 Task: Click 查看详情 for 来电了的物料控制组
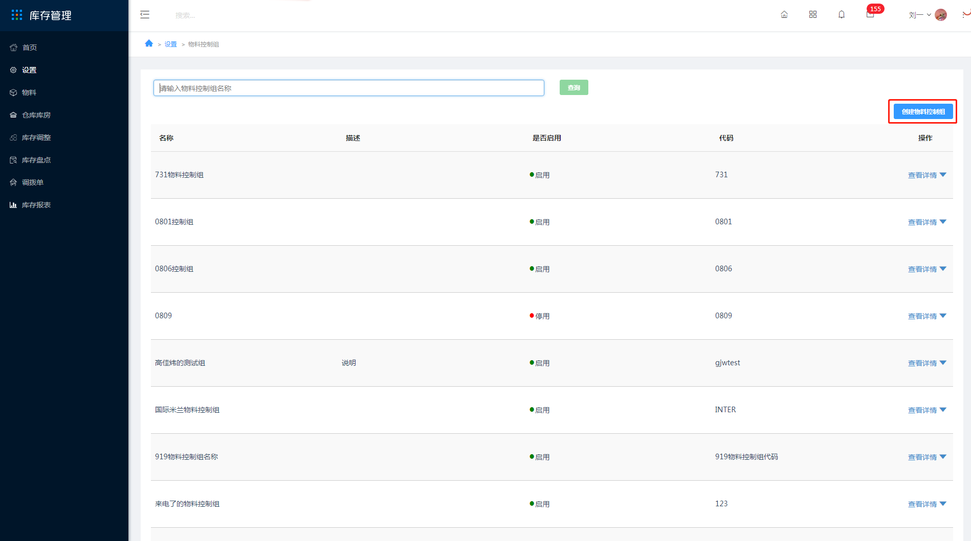point(922,504)
